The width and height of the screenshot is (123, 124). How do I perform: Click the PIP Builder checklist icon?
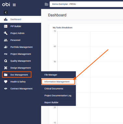[6, 26]
